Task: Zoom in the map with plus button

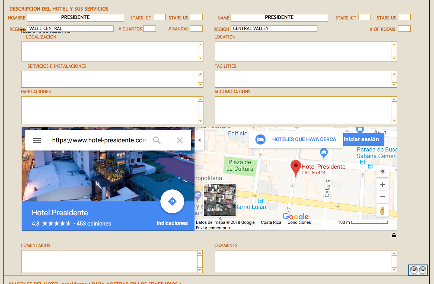Action: point(382,185)
